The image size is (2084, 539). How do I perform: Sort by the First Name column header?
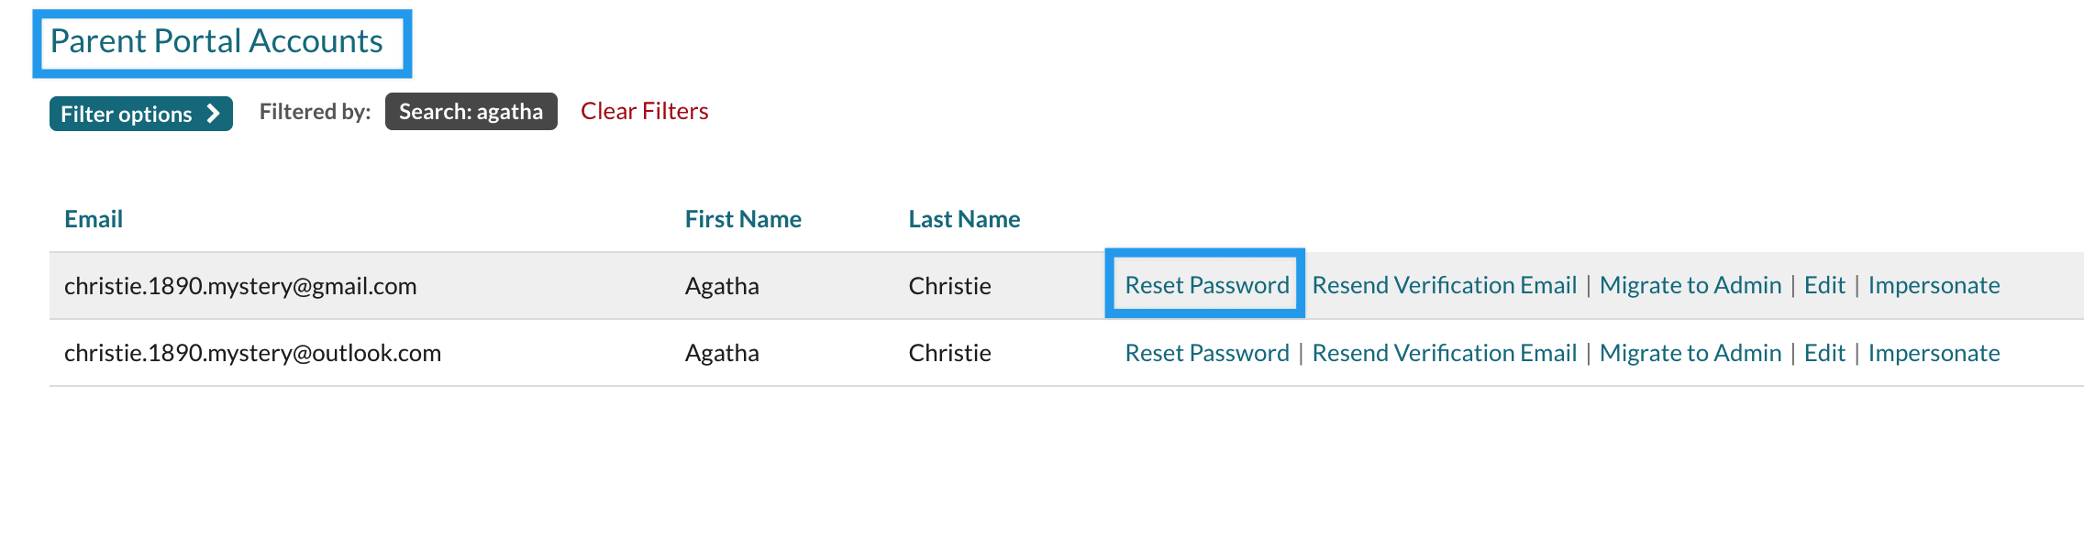pos(743,219)
